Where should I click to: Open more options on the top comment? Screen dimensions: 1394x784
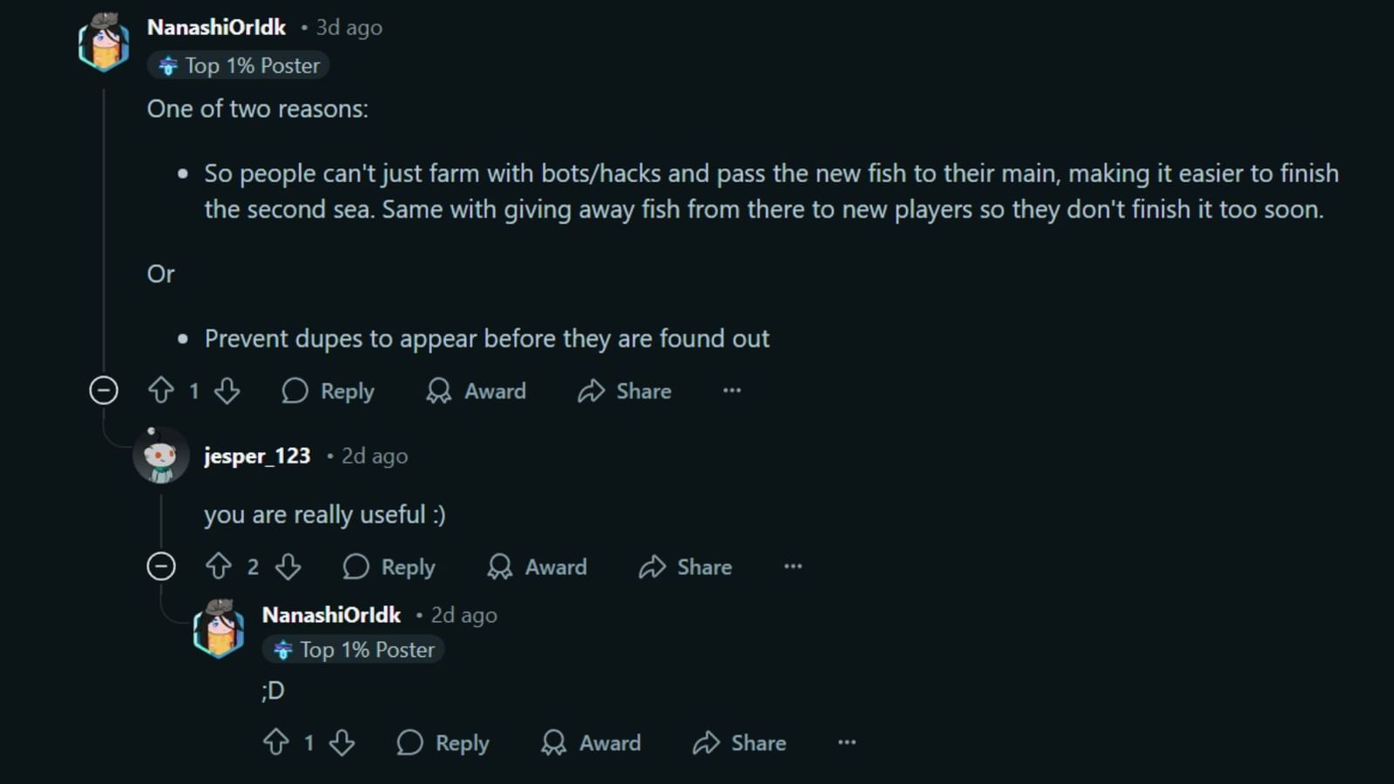(732, 390)
